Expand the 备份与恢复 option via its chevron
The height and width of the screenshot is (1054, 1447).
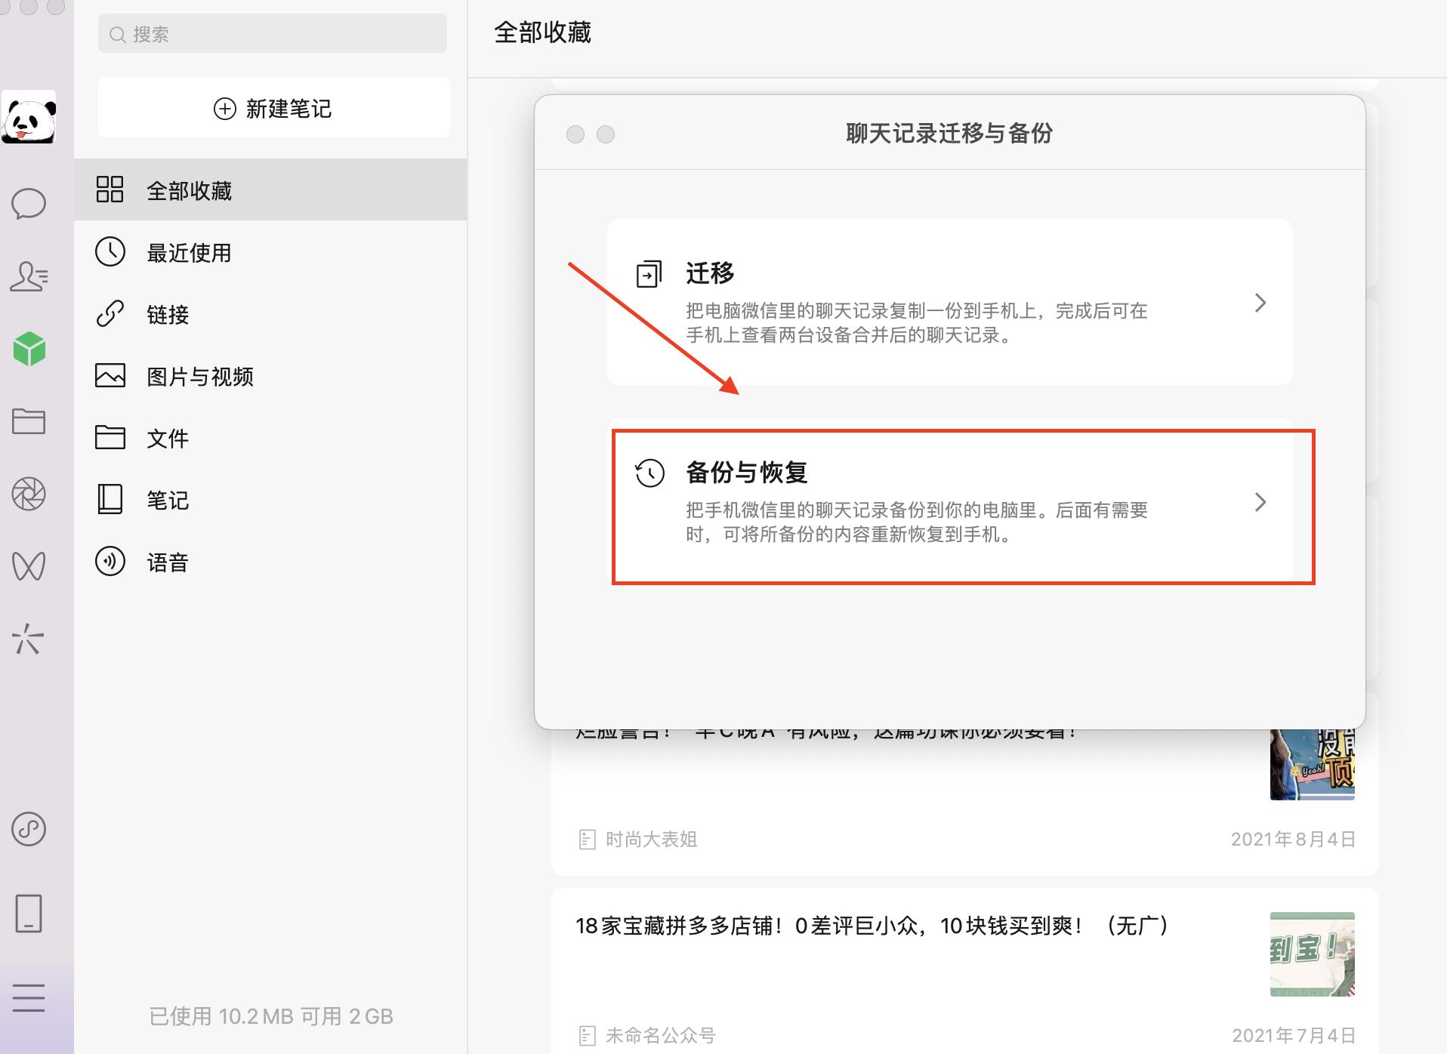click(x=1260, y=503)
